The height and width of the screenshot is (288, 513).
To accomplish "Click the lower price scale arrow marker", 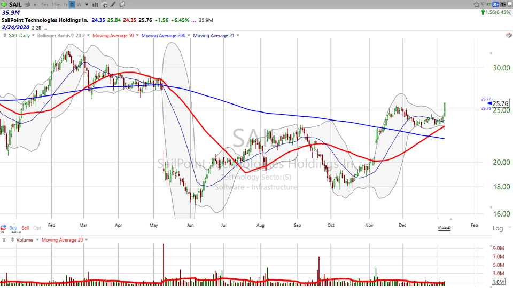I will [491, 207].
